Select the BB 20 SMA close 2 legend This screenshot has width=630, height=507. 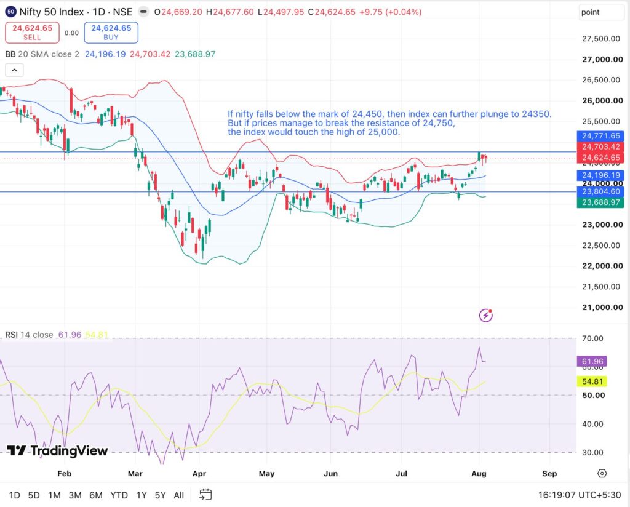pos(42,54)
